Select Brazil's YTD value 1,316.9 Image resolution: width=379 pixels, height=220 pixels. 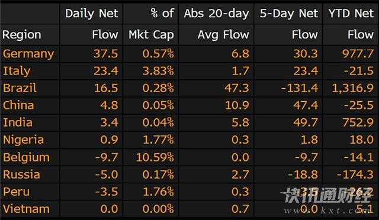click(353, 88)
